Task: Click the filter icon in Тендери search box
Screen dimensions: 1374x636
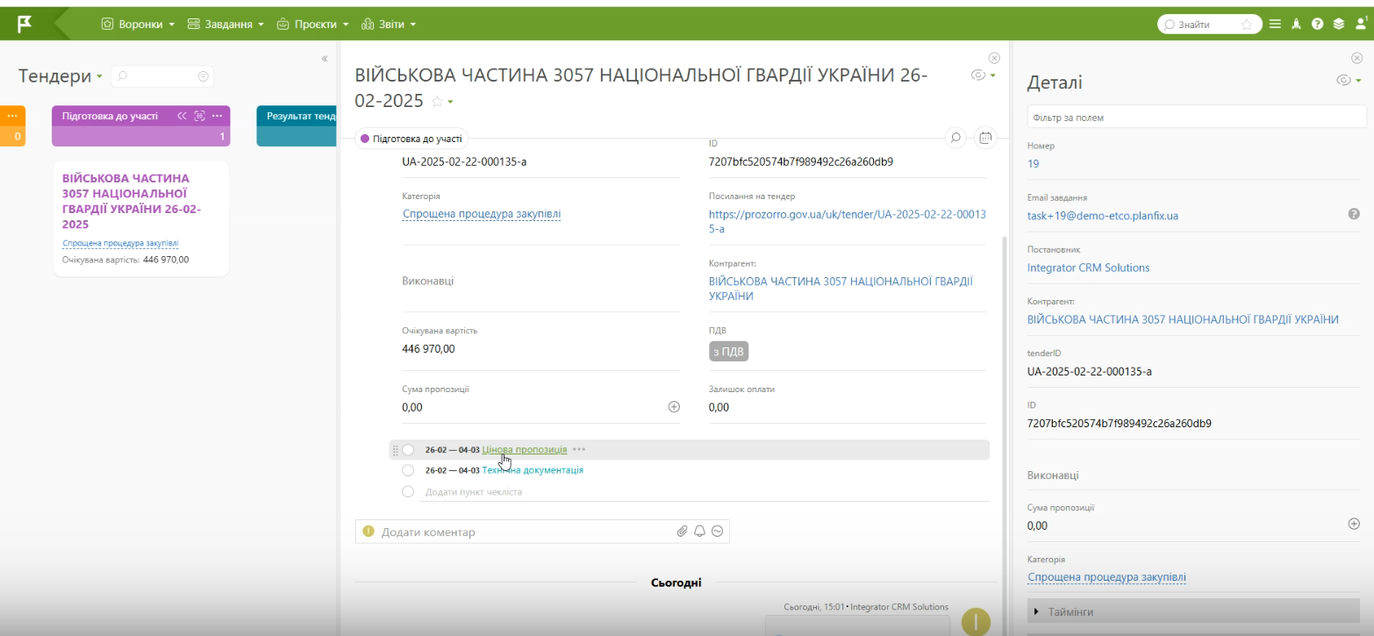Action: (x=204, y=76)
